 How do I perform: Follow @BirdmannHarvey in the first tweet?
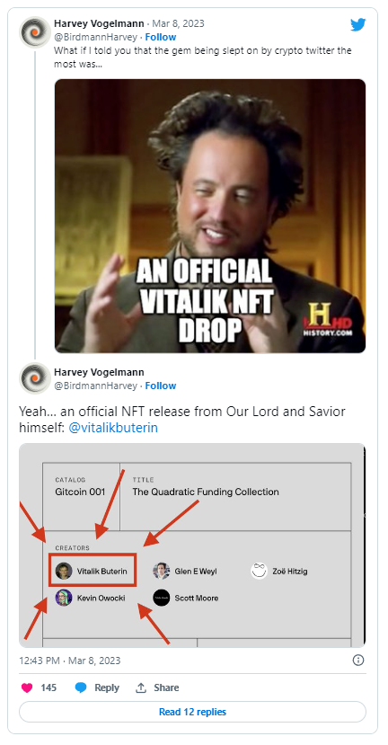point(161,37)
